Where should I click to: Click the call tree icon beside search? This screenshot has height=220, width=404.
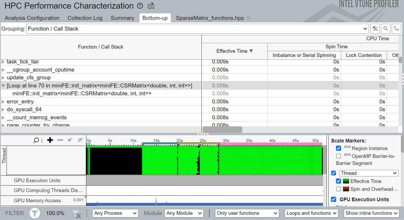[x=396, y=29]
